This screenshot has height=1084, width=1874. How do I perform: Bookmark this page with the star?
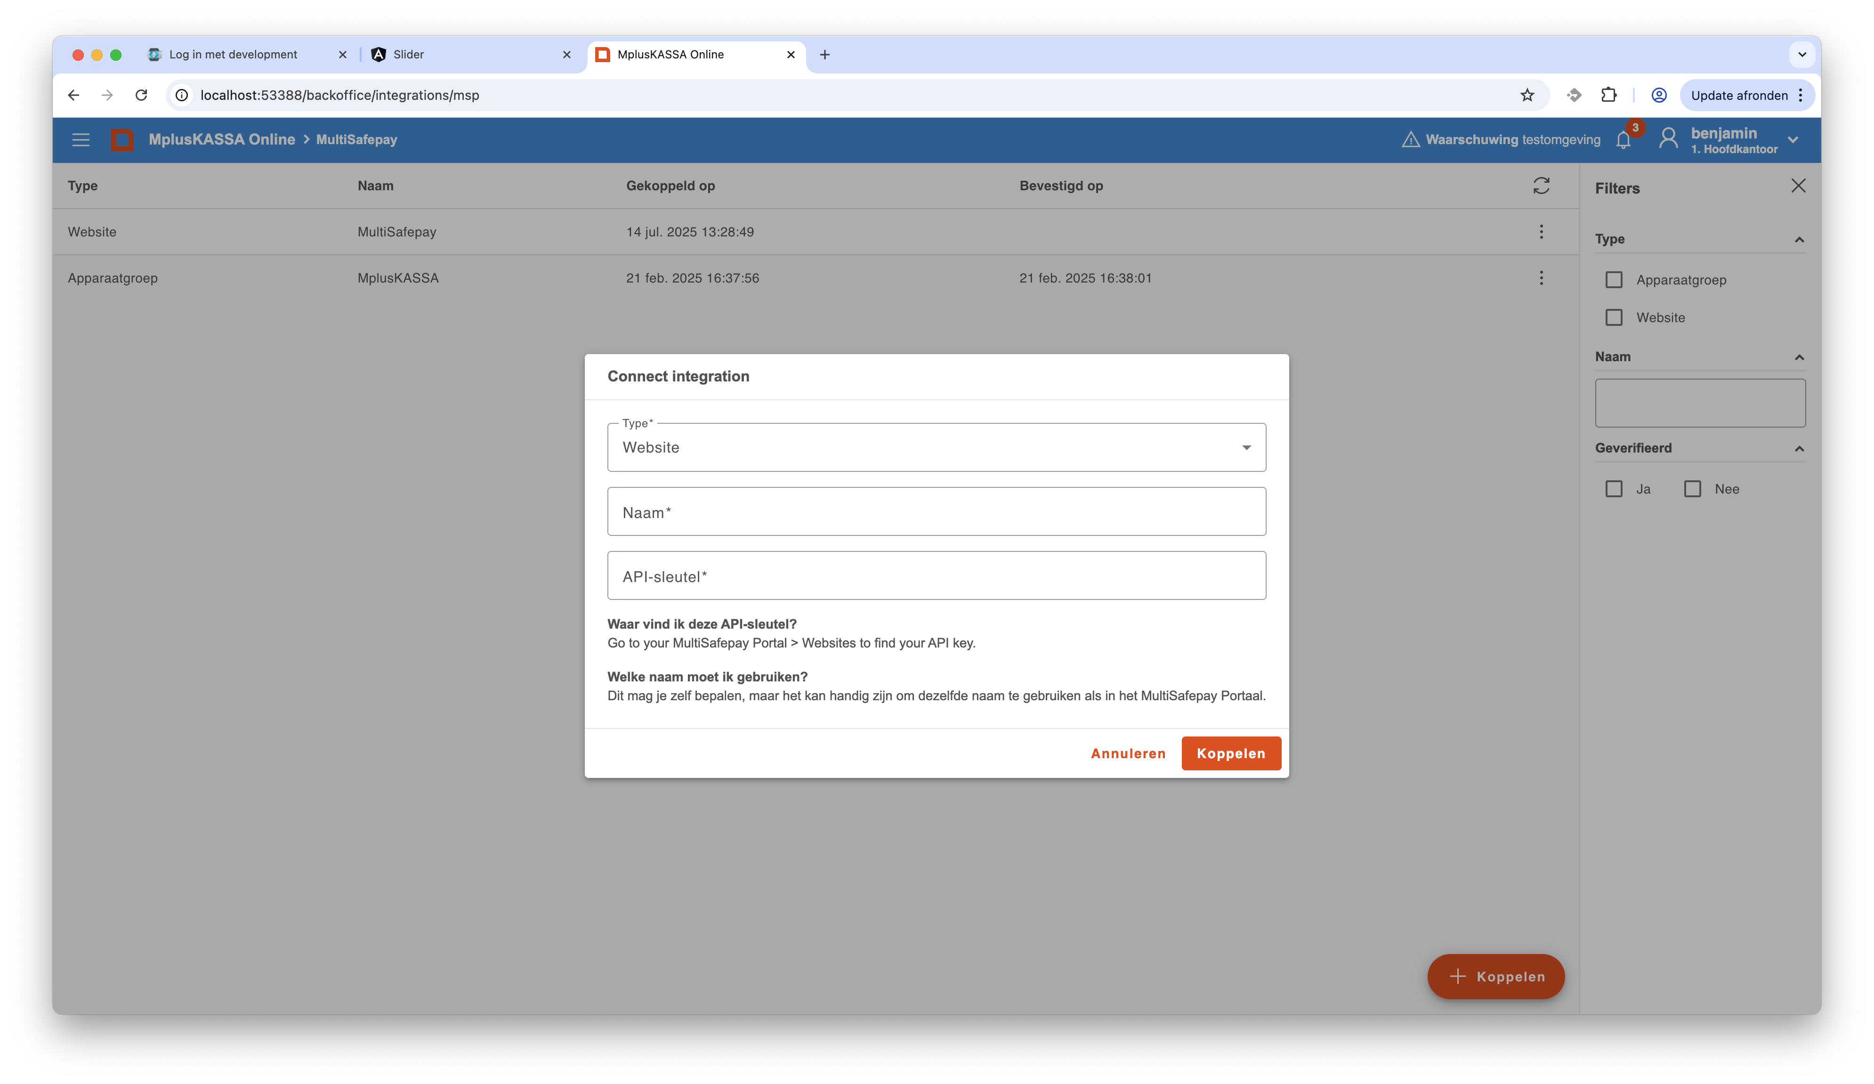tap(1527, 95)
